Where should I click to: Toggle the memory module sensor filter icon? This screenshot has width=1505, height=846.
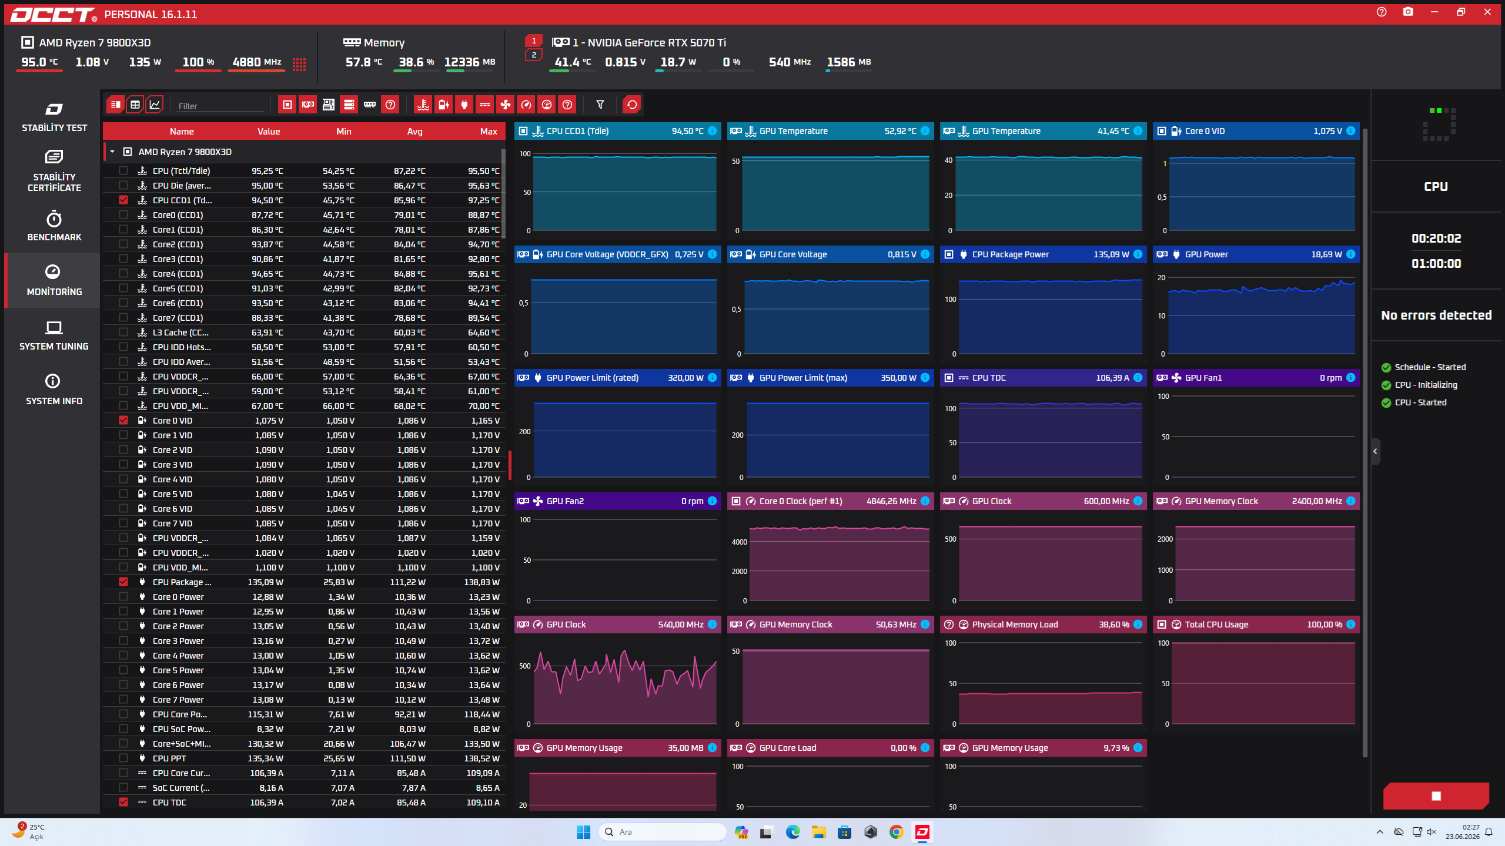point(370,105)
